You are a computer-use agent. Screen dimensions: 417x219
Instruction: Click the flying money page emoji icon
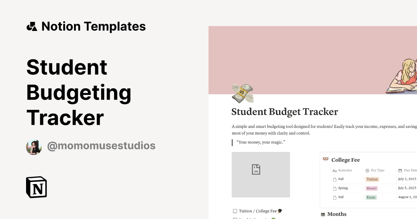[x=242, y=93]
